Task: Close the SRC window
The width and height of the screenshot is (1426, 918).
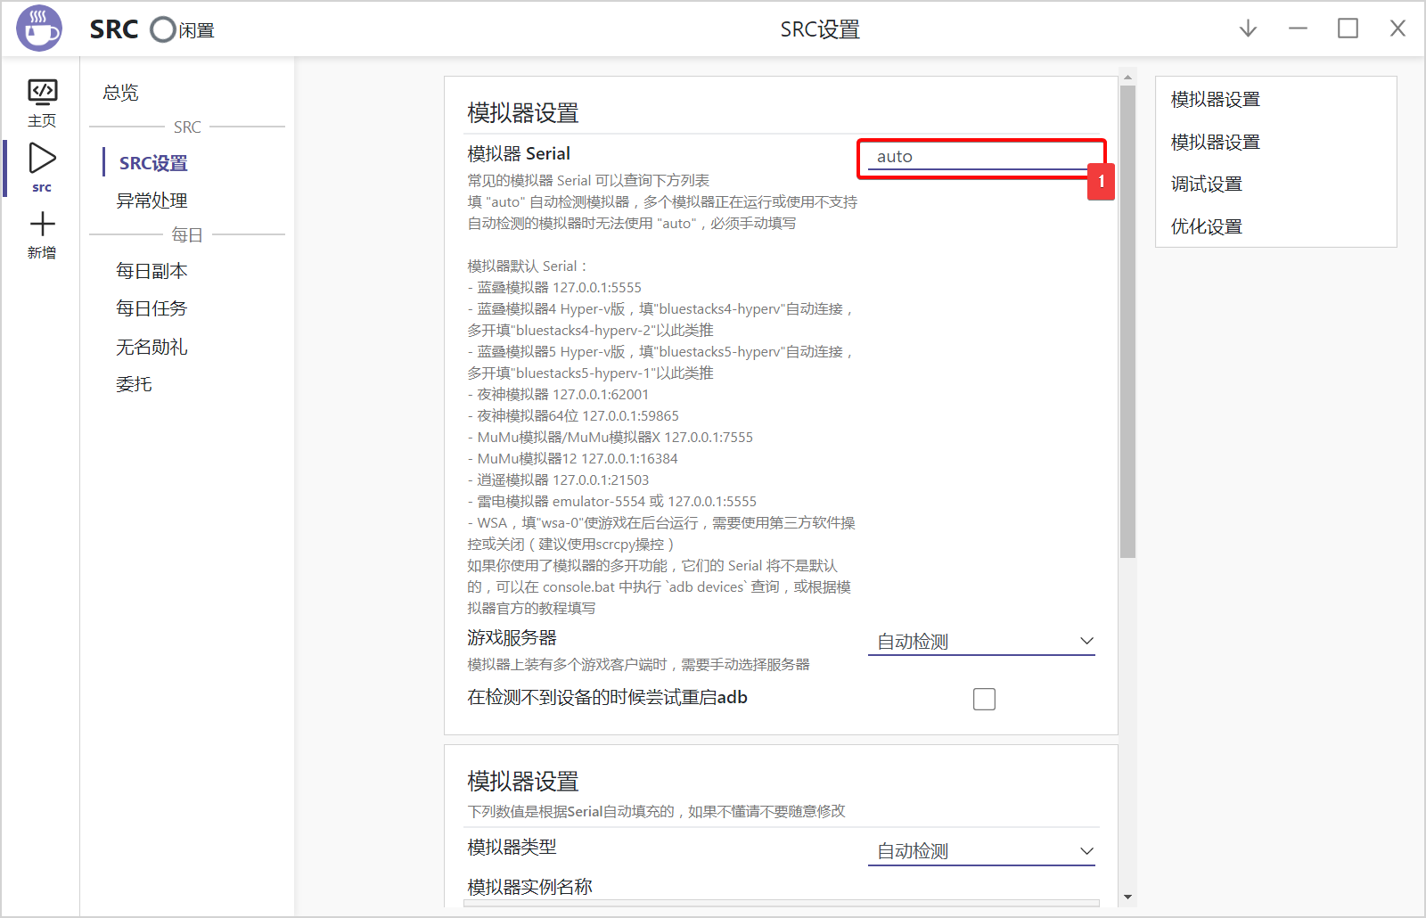Action: click(x=1397, y=29)
